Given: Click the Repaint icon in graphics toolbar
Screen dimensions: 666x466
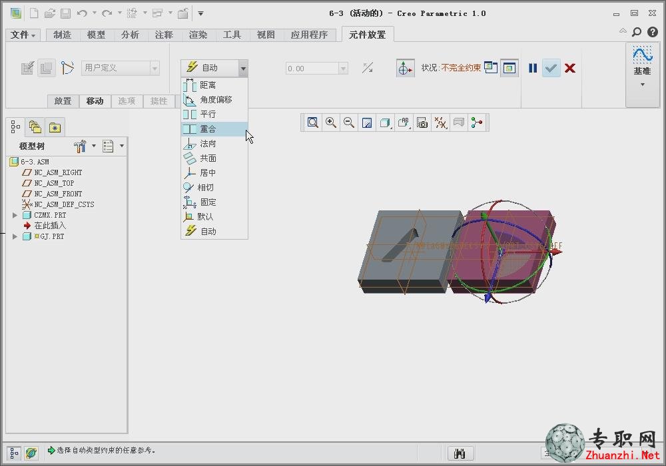Looking at the screenshot, I should coord(367,122).
